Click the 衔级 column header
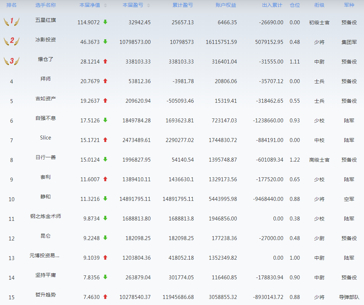Screen dimensions: 364x305 pos(319,5)
